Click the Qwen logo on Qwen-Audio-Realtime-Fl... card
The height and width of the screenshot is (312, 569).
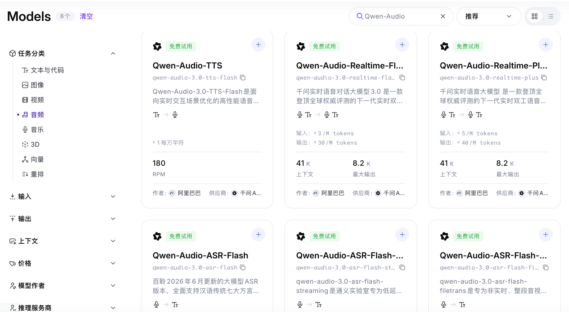301,47
